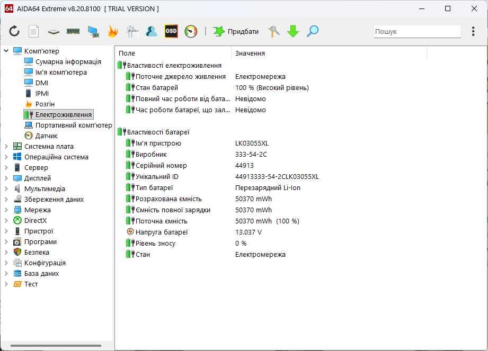Click the Refresh toolbar icon
The image size is (488, 351).
14,31
